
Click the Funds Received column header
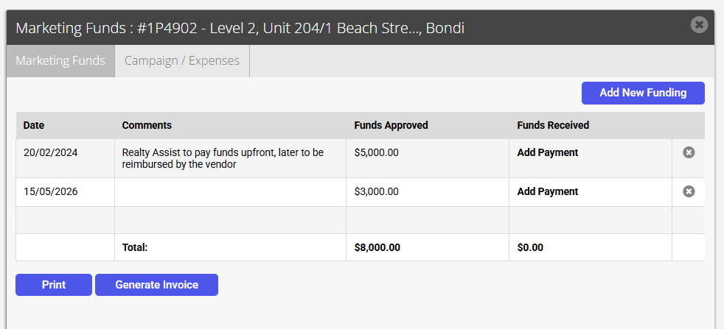(553, 125)
